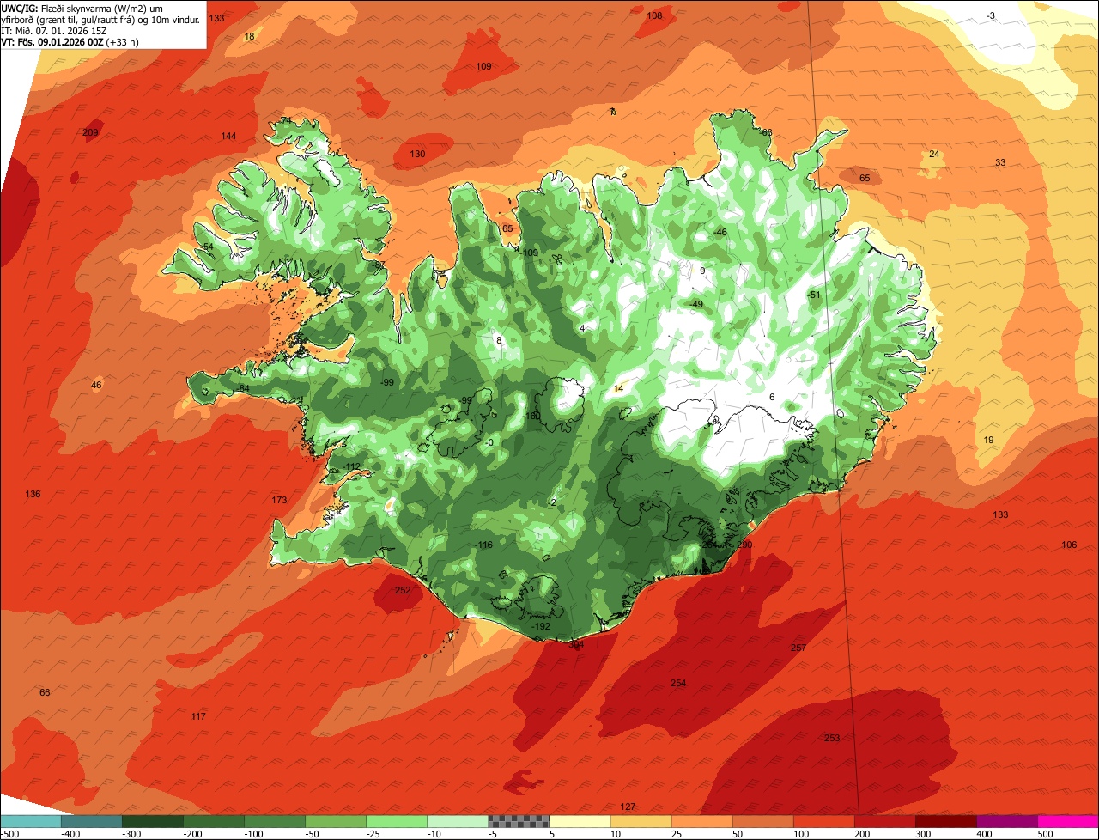
Task: Click the flux value 130
Action: click(417, 154)
